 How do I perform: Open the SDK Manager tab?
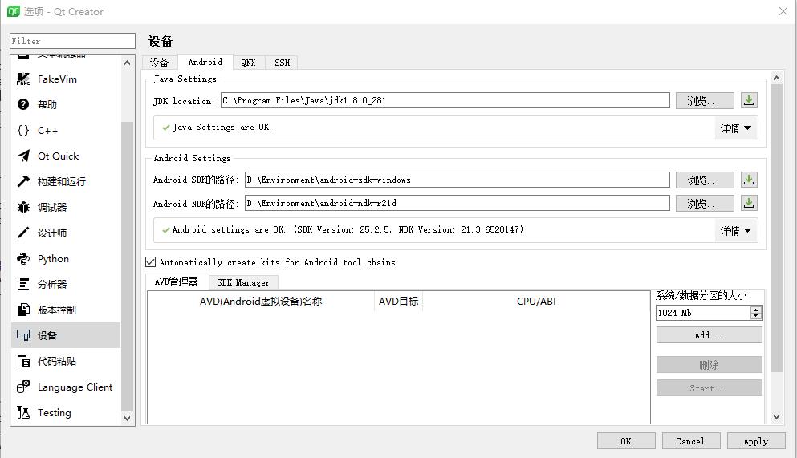pyautogui.click(x=243, y=282)
